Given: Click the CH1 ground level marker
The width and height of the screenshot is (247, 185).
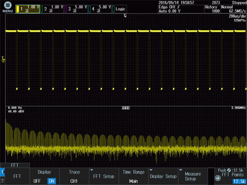Looking at the screenshot, I should pos(3,60).
